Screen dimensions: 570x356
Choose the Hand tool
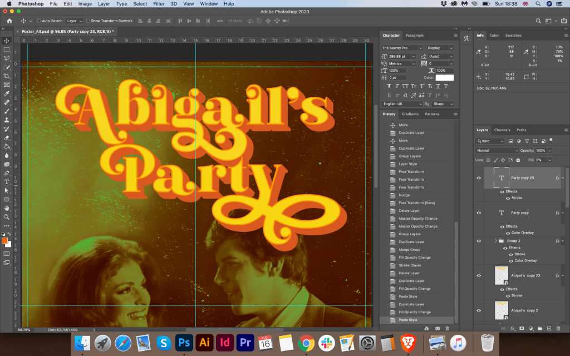(7, 208)
